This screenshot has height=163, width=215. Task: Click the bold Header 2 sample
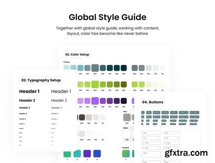27,100
